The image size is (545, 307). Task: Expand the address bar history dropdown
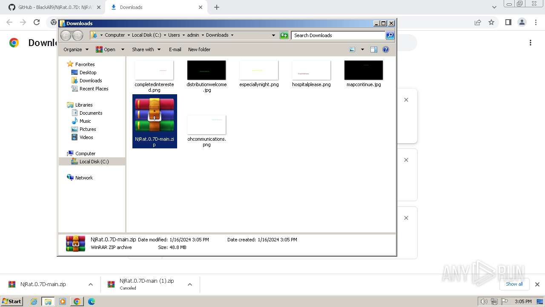click(x=273, y=35)
